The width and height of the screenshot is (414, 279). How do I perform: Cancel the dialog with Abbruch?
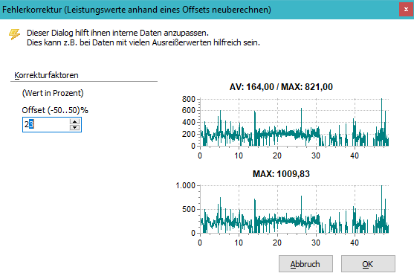click(305, 264)
